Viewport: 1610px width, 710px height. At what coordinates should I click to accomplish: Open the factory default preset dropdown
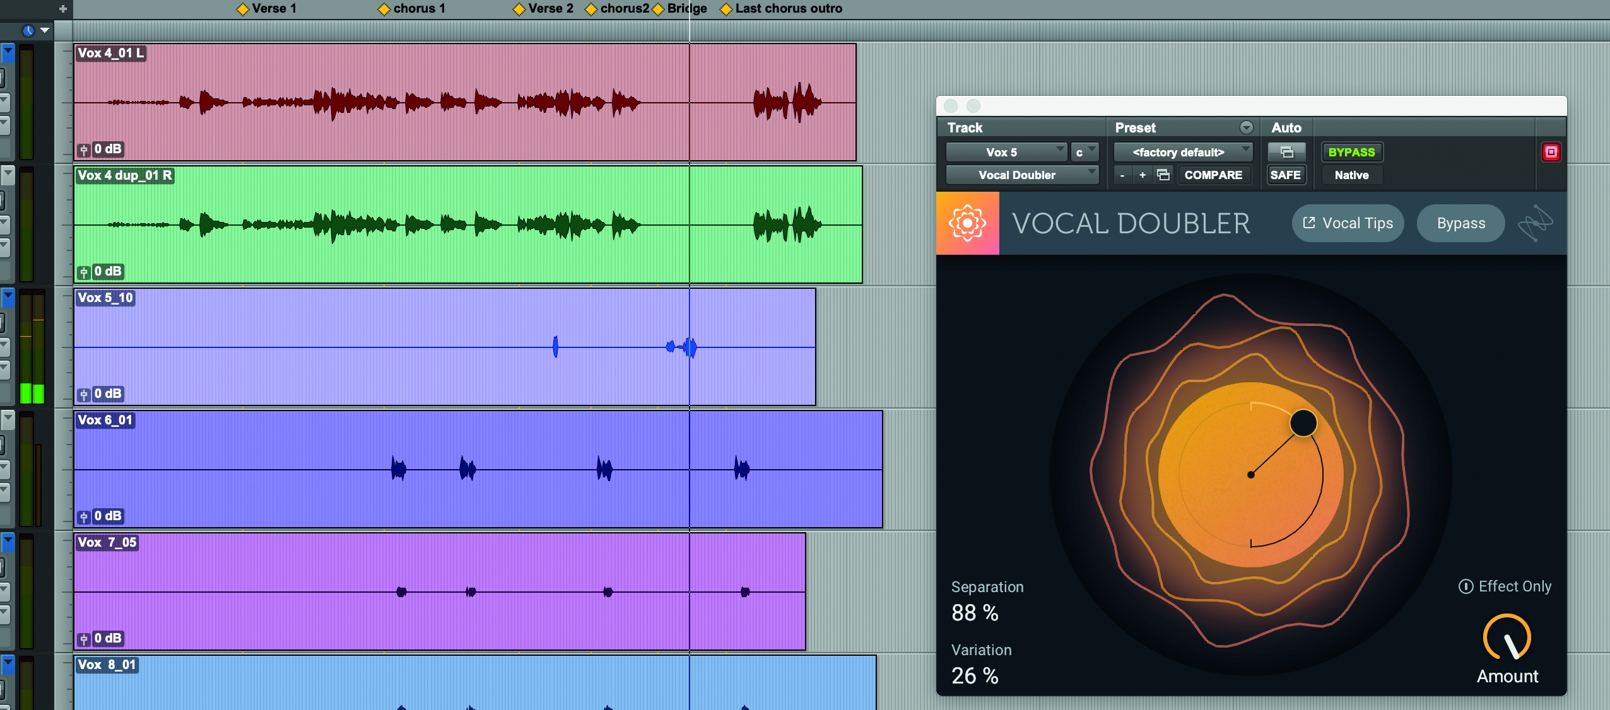[x=1184, y=152]
